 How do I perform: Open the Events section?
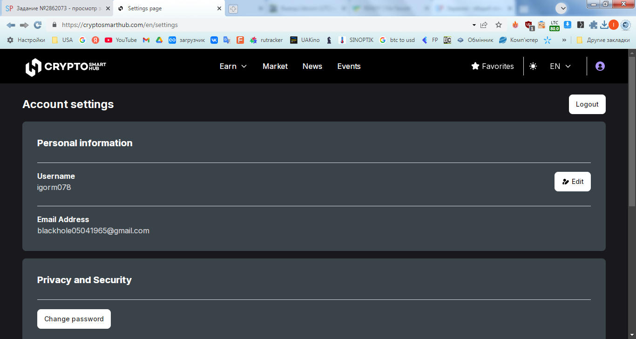coord(349,66)
